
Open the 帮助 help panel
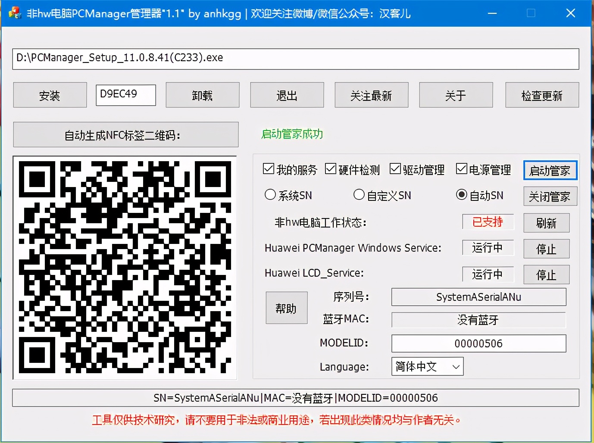point(286,308)
